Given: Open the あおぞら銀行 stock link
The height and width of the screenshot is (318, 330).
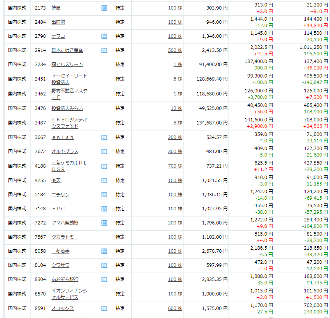Looking at the screenshot, I should [65, 279].
